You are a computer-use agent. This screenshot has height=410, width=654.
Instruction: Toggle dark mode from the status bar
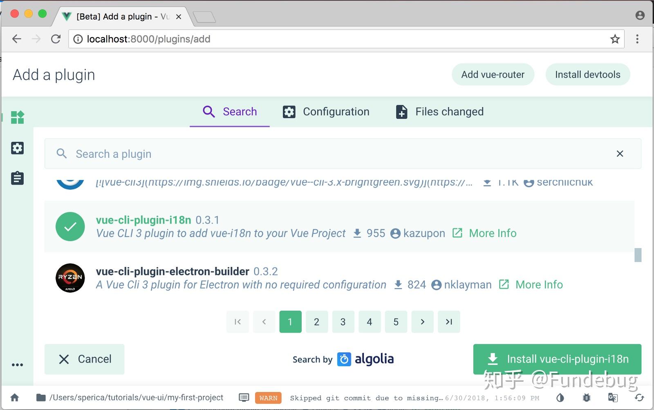(560, 397)
